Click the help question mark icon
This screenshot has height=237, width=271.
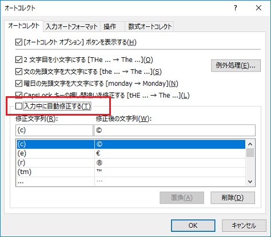pos(236,8)
